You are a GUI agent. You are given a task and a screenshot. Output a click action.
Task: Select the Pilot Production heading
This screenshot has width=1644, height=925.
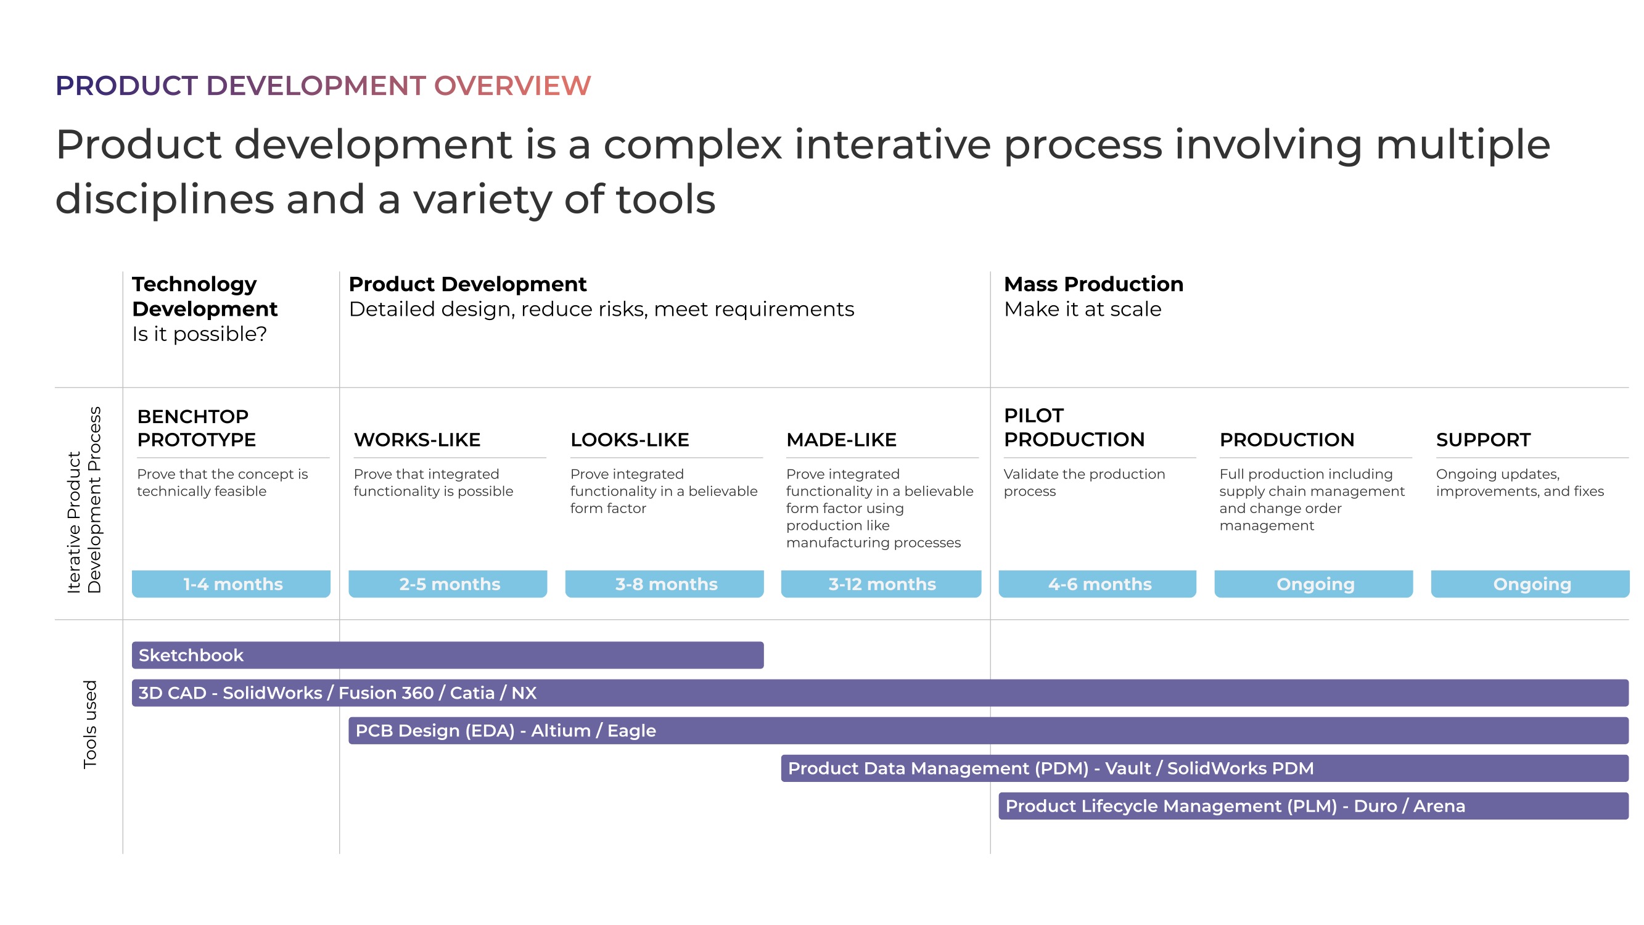tap(1074, 427)
